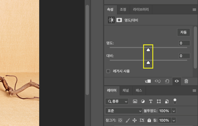Click the 칠: label
This screenshot has height=126, width=198.
(x=155, y=120)
